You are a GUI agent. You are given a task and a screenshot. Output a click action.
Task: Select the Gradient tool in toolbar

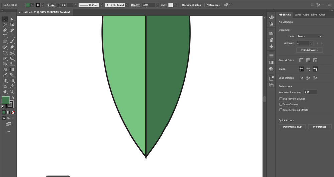(12, 69)
